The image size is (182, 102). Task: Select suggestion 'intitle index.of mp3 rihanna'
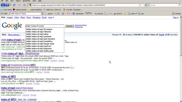[45, 32]
